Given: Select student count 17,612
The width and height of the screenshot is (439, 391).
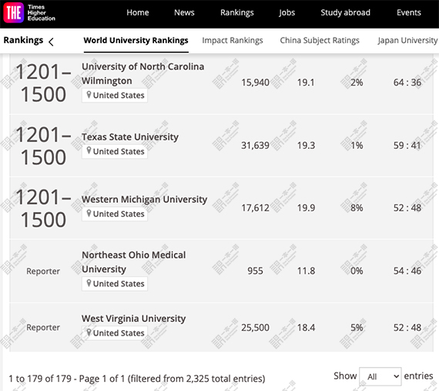Looking at the screenshot, I should pyautogui.click(x=255, y=207).
